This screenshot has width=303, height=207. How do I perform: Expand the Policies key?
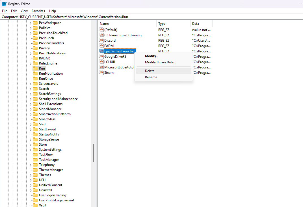coord(31,28)
